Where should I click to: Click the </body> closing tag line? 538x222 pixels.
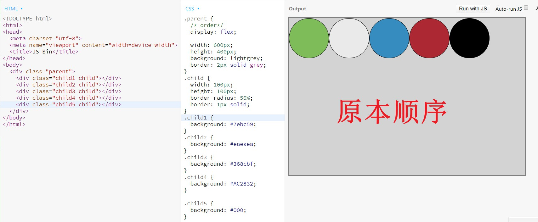pos(14,118)
